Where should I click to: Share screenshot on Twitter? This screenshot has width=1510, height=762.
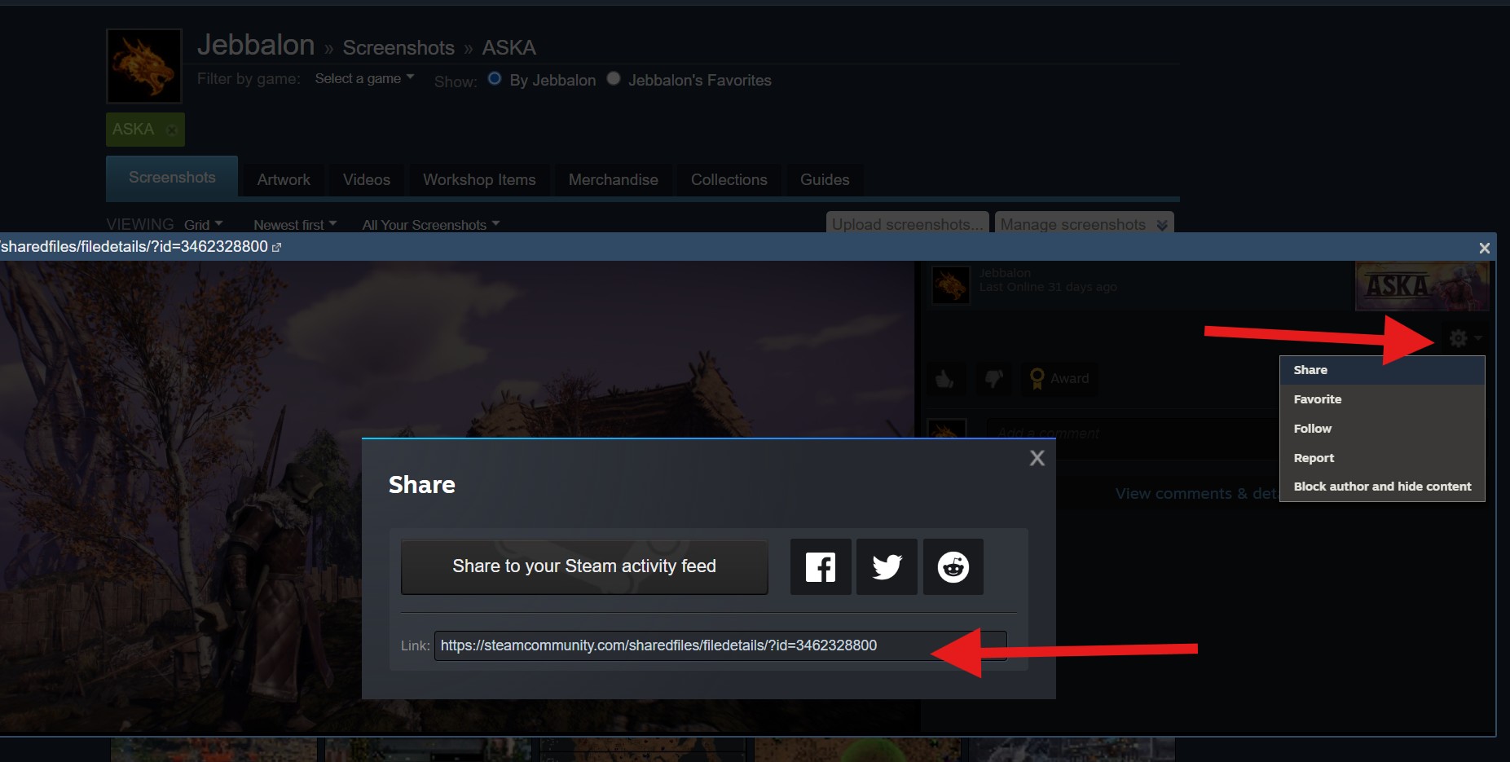(887, 566)
